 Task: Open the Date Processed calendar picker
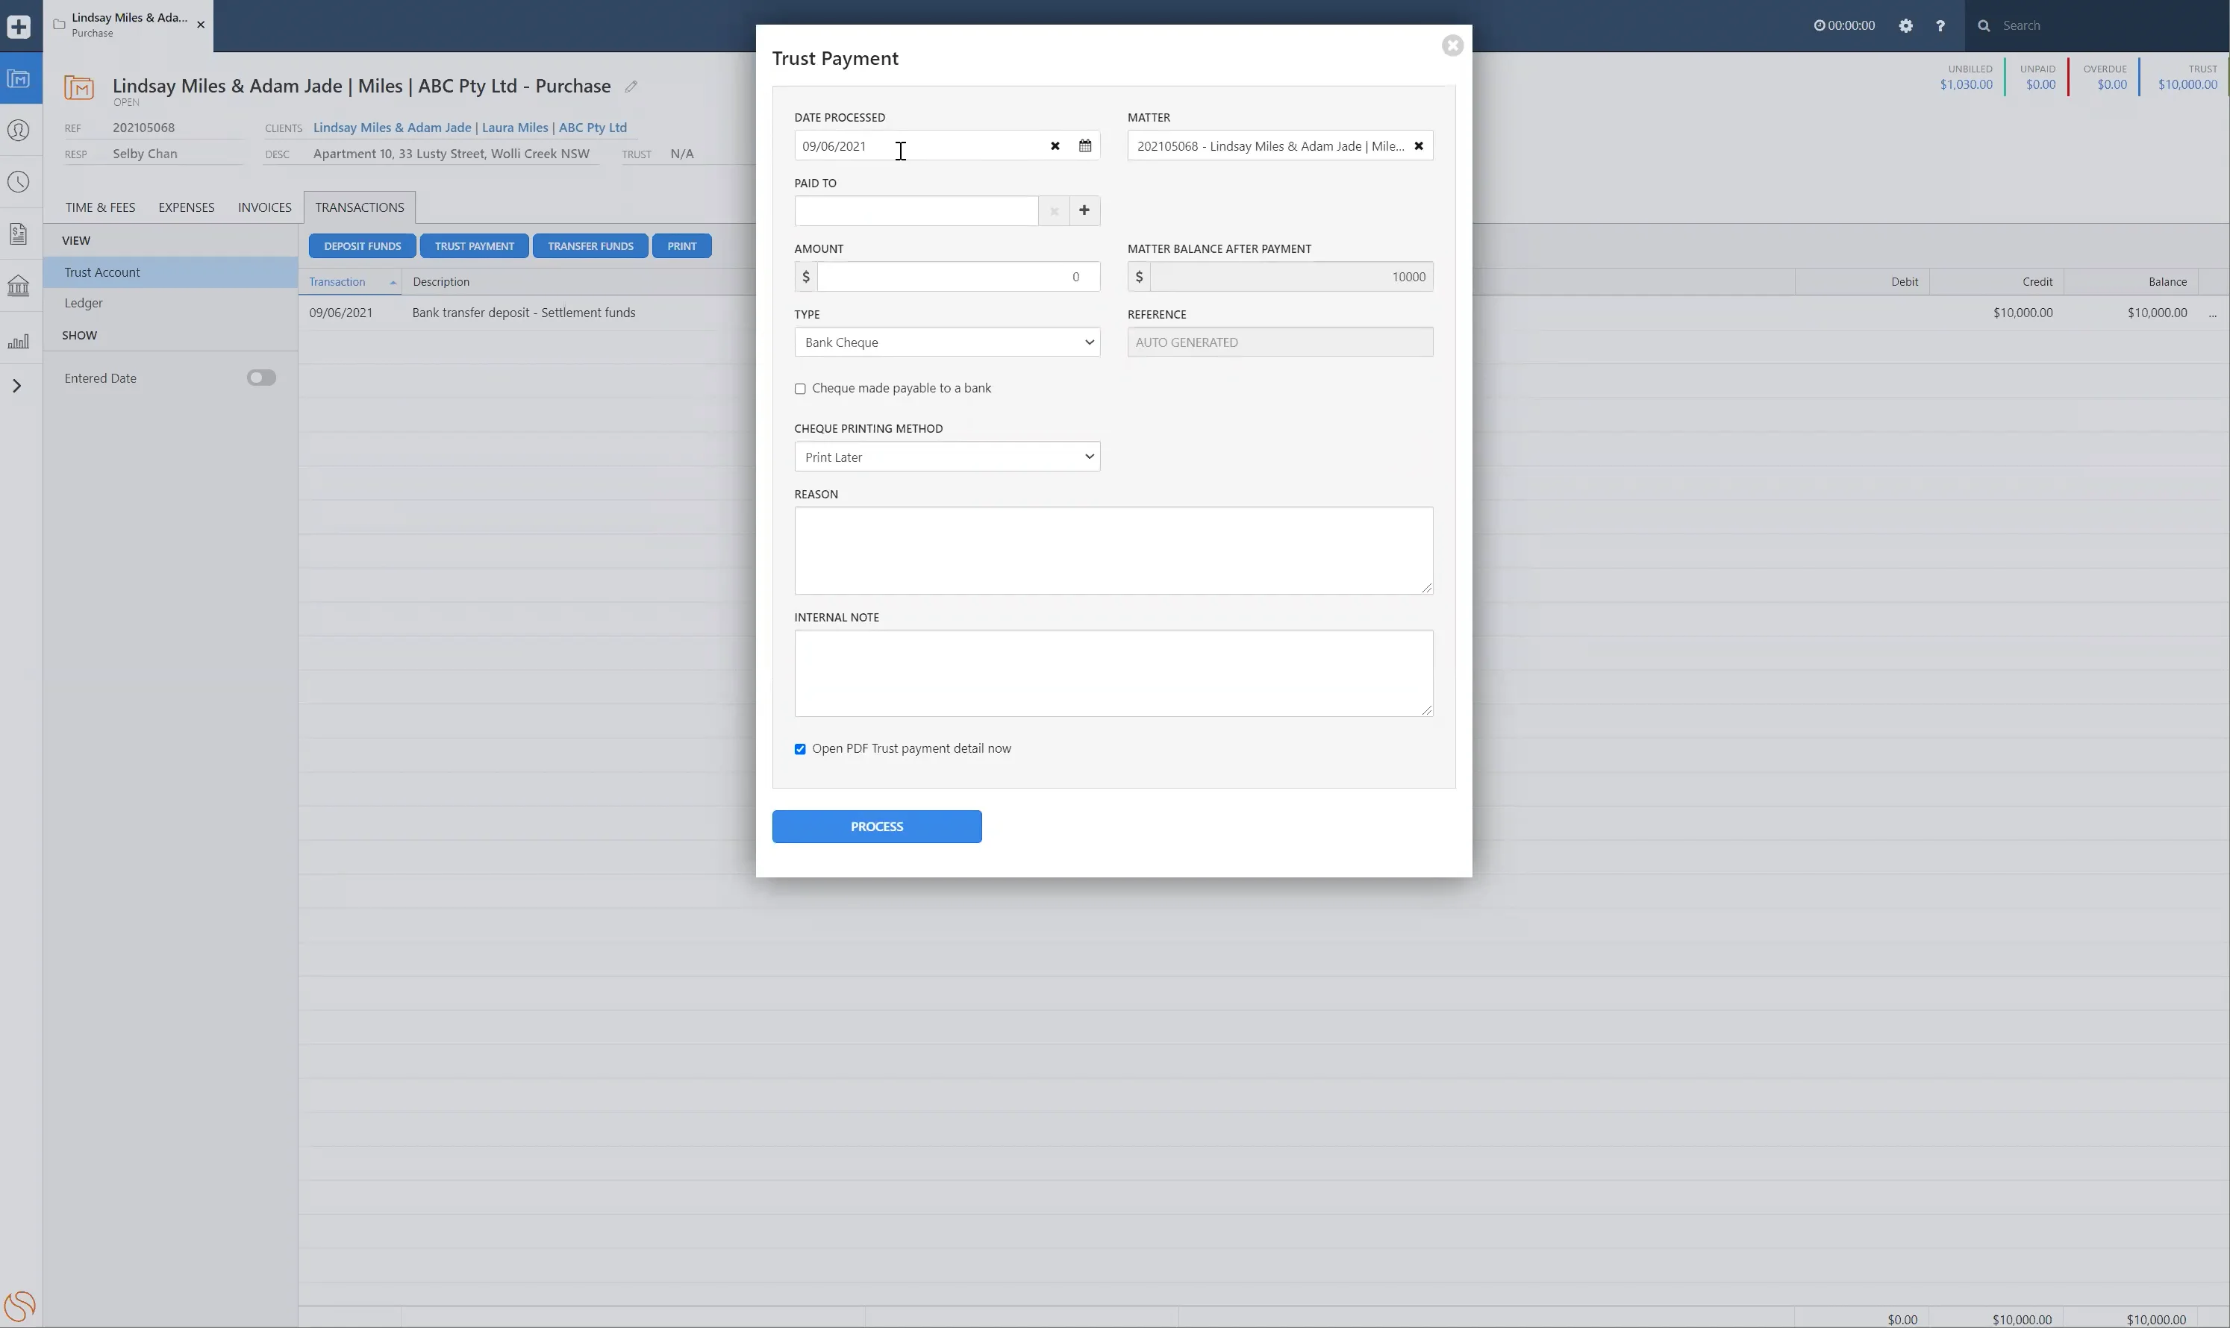[x=1084, y=146]
